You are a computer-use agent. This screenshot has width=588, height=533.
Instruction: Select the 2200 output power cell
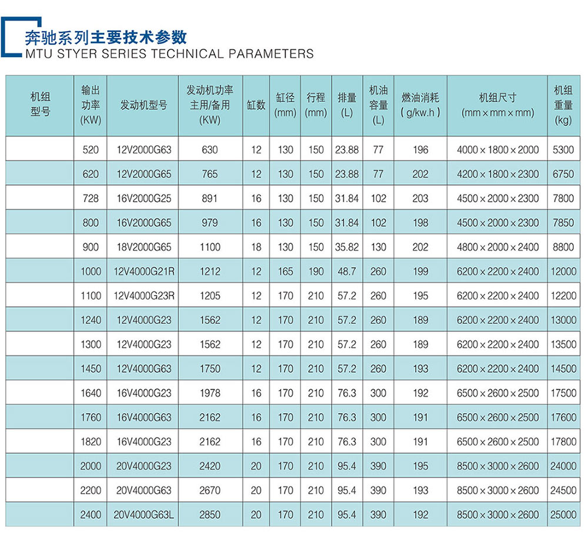91,491
